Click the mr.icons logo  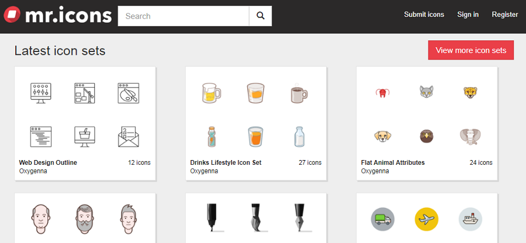click(x=57, y=16)
